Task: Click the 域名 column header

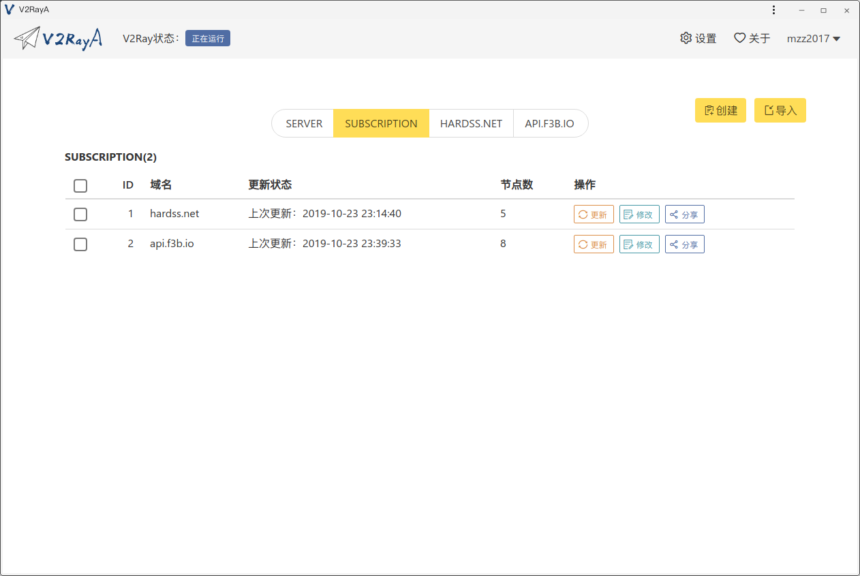Action: [161, 185]
